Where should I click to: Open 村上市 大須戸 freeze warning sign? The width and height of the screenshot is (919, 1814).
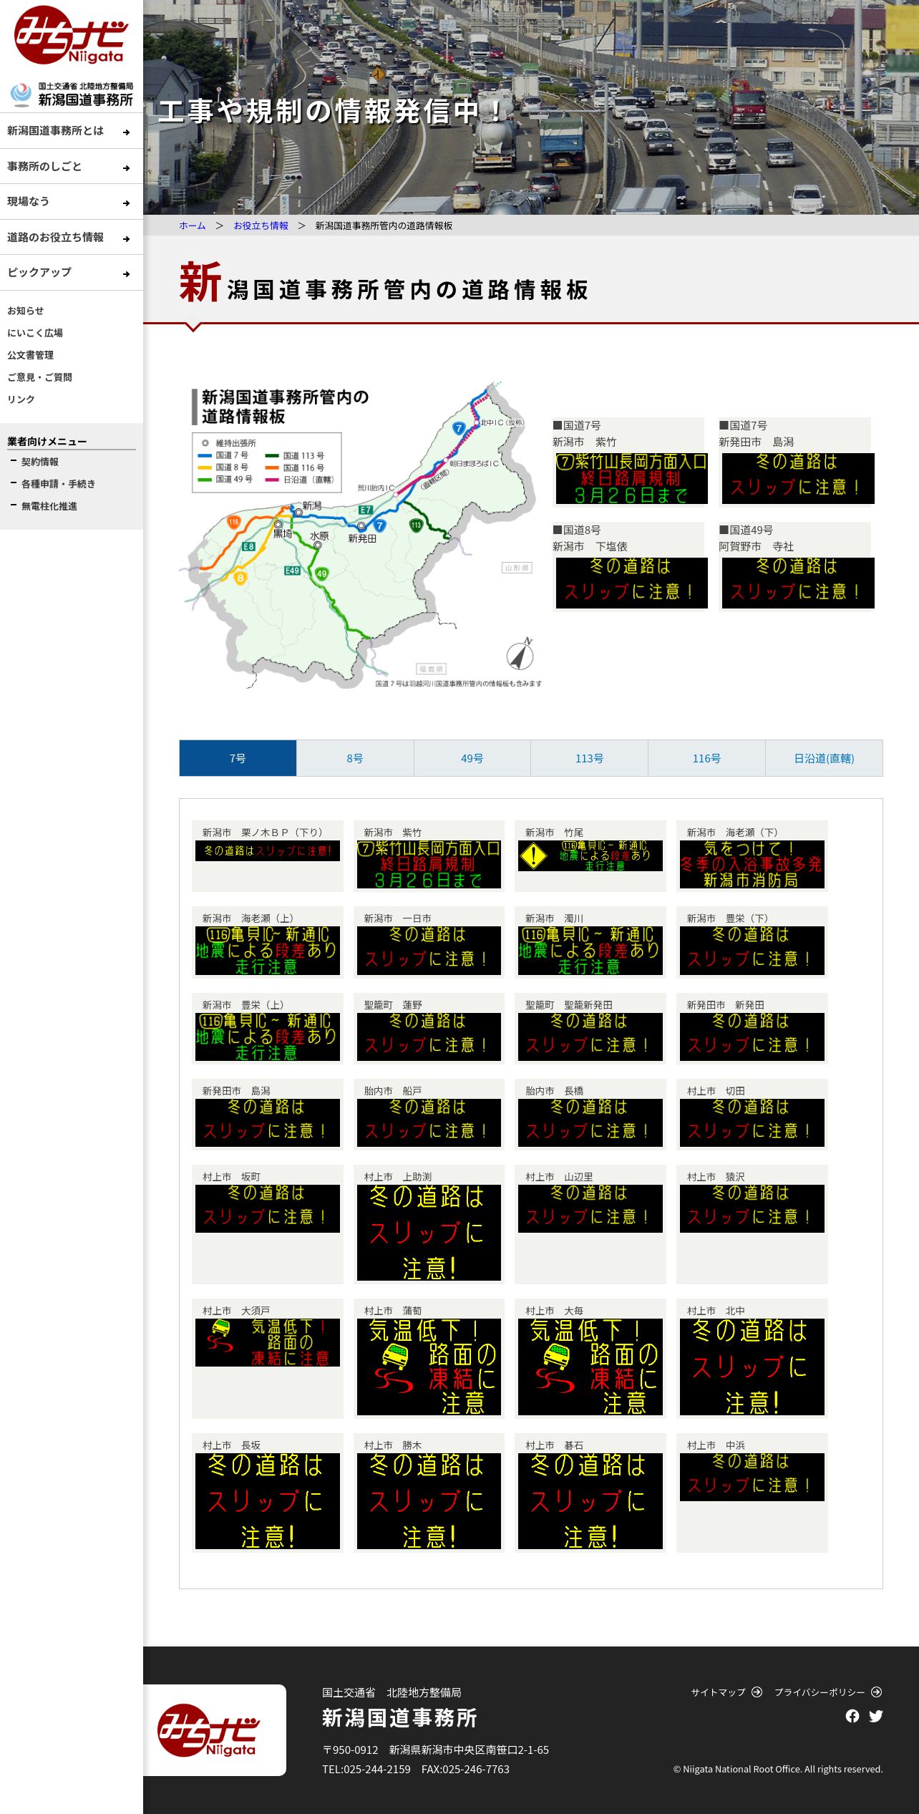click(x=268, y=1342)
